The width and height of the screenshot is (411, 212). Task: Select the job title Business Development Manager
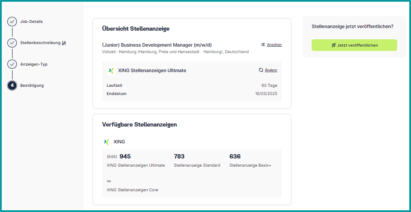tap(157, 45)
